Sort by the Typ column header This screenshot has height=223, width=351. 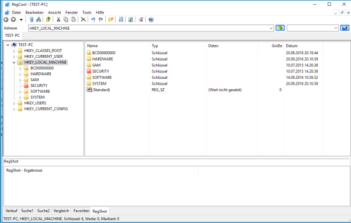pos(178,46)
